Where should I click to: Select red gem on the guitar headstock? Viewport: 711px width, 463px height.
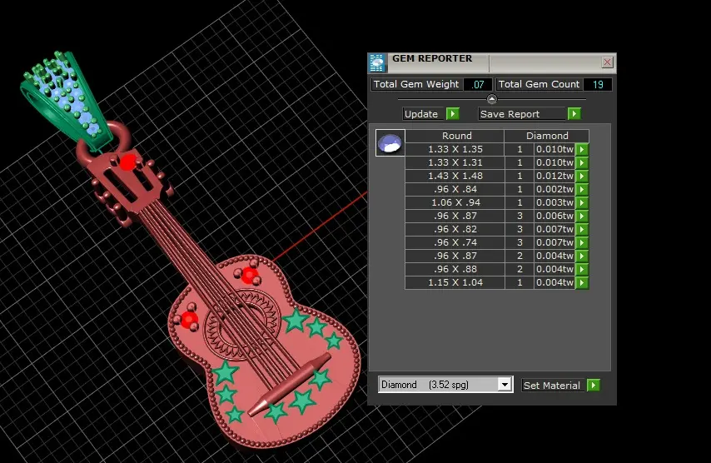pos(128,162)
